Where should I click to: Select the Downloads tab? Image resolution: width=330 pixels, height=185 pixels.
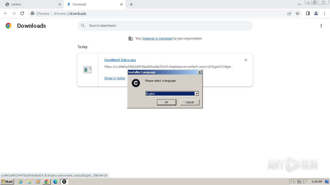95,4
